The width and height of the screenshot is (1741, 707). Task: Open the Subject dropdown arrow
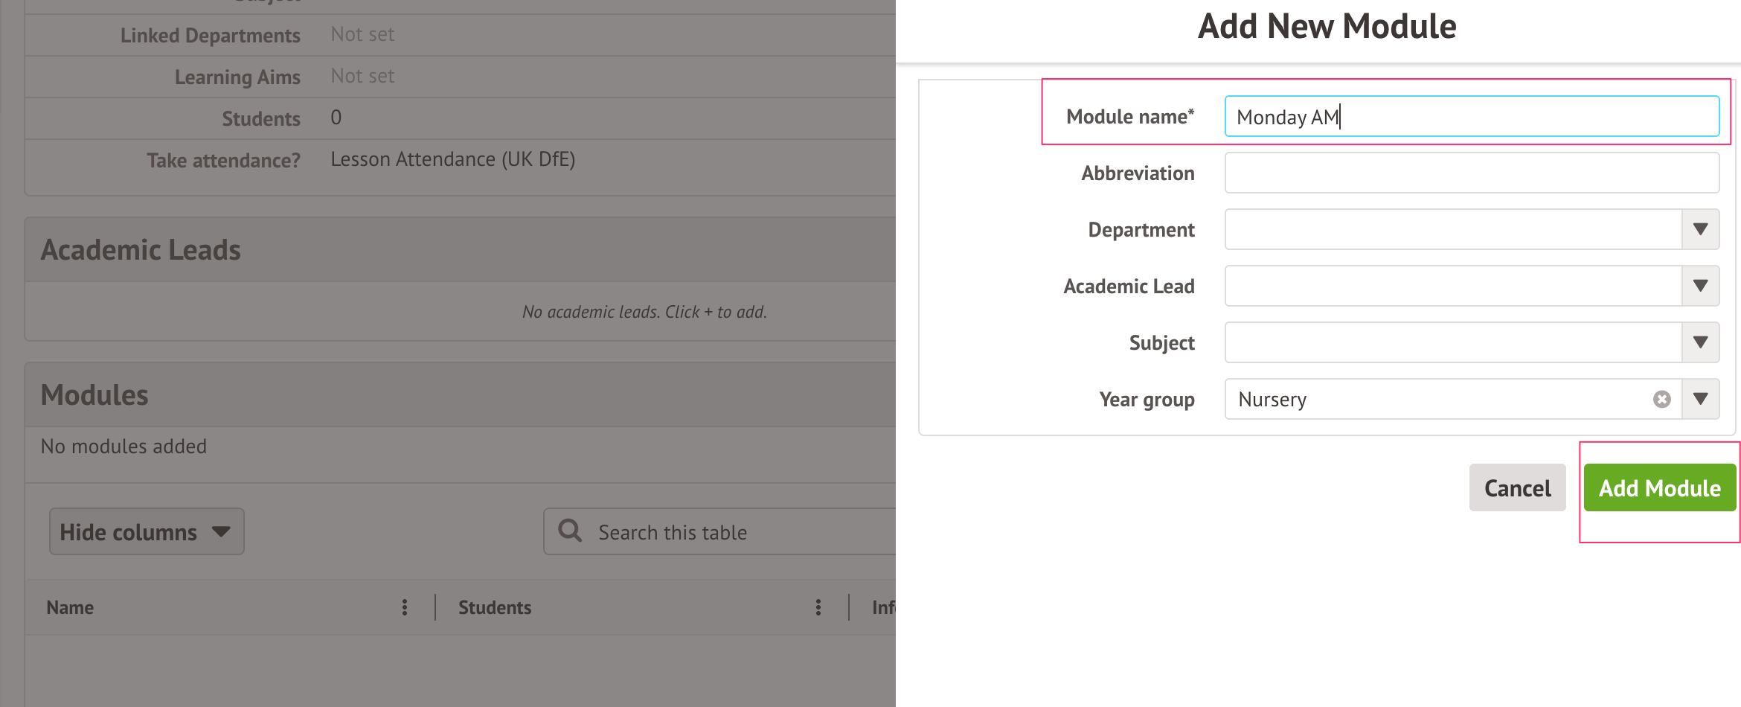click(1700, 342)
